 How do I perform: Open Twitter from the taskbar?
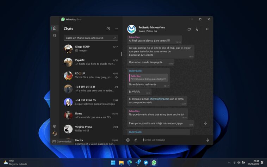[x=146, y=162]
